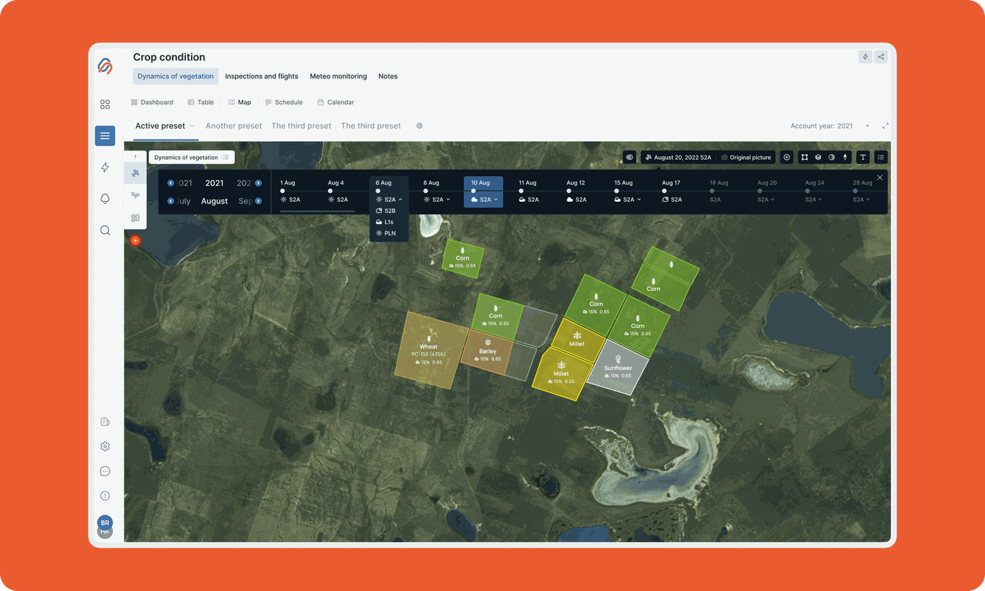
Task: Click the 3D cube layer icon
Action: [x=818, y=157]
